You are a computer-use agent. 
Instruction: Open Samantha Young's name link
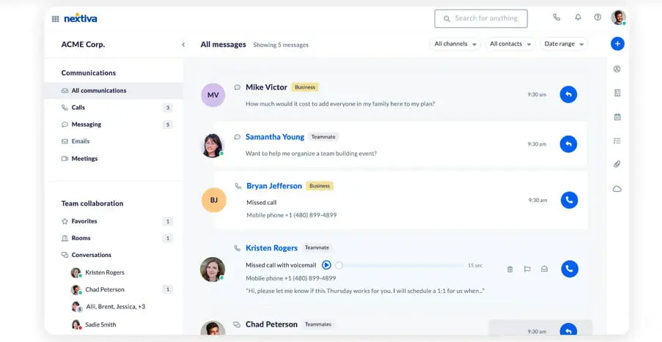tap(275, 137)
